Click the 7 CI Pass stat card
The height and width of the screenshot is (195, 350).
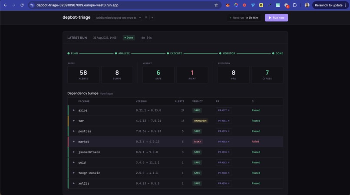pyautogui.click(x=267, y=75)
